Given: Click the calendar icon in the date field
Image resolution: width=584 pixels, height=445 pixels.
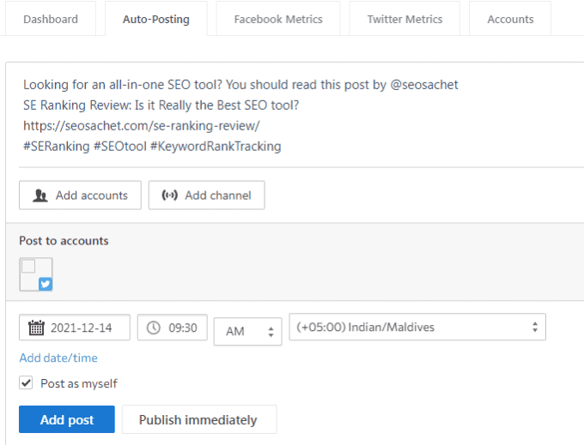Looking at the screenshot, I should click(36, 328).
